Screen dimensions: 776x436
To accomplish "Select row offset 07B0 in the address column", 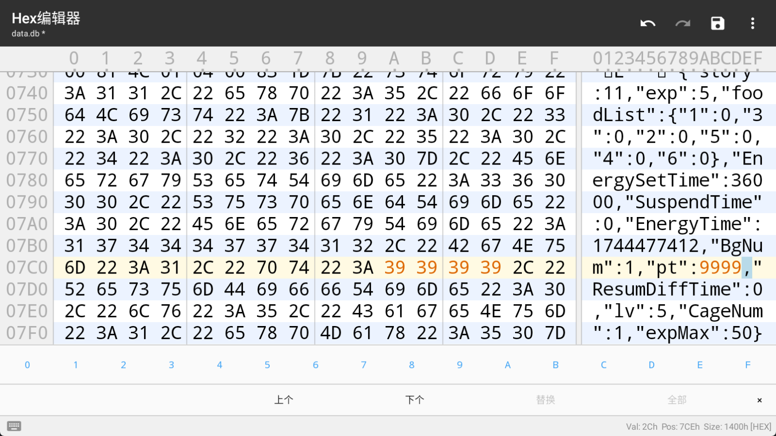I will coord(27,246).
